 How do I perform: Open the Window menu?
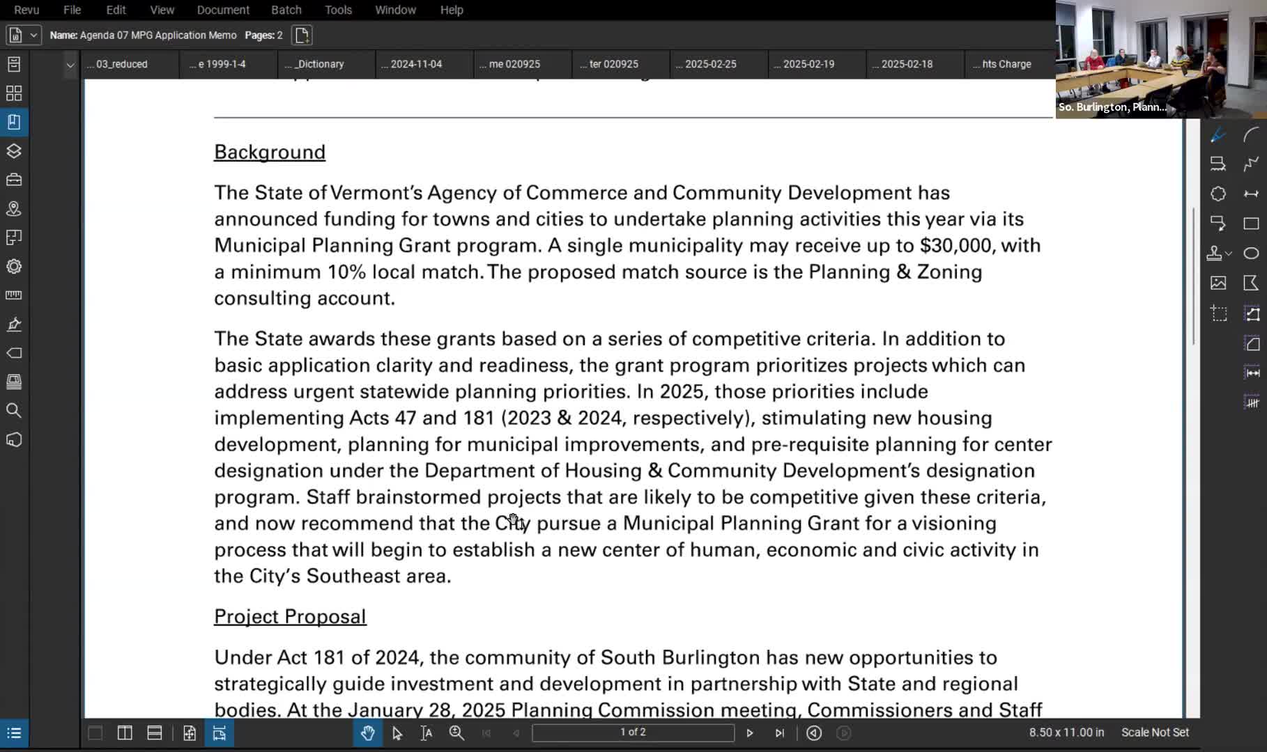point(395,10)
